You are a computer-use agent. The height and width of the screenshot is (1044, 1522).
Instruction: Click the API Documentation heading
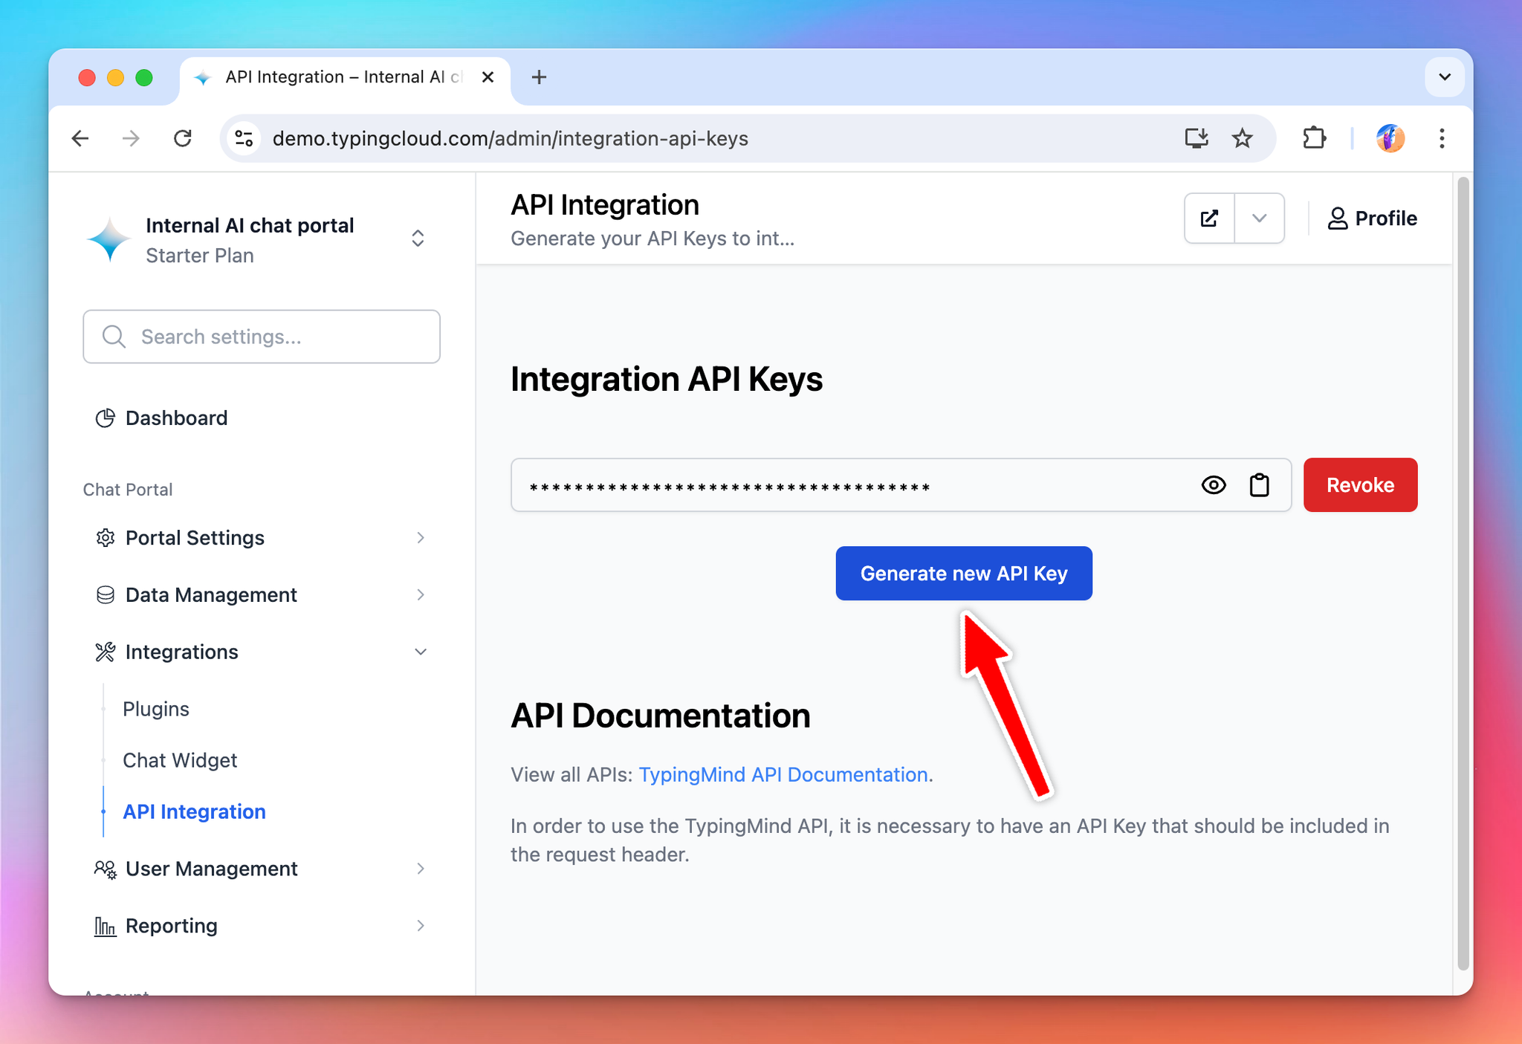point(660,716)
